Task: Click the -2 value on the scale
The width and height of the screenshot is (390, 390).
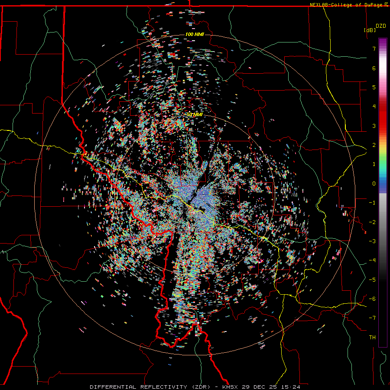Action: (372, 222)
